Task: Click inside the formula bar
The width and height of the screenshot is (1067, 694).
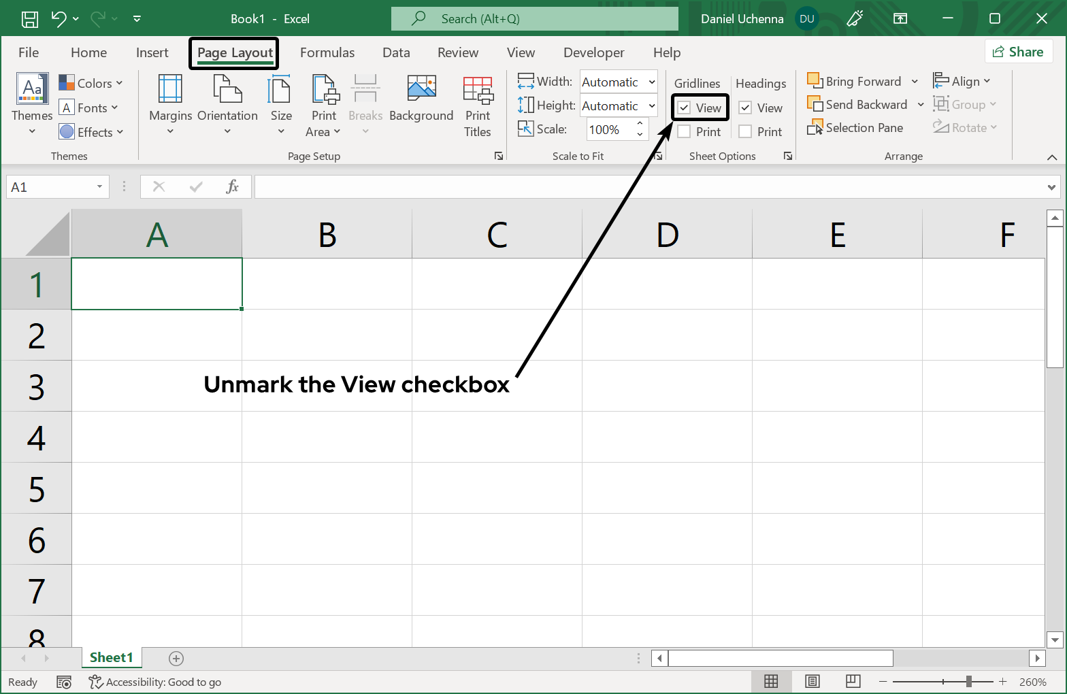Action: point(646,187)
